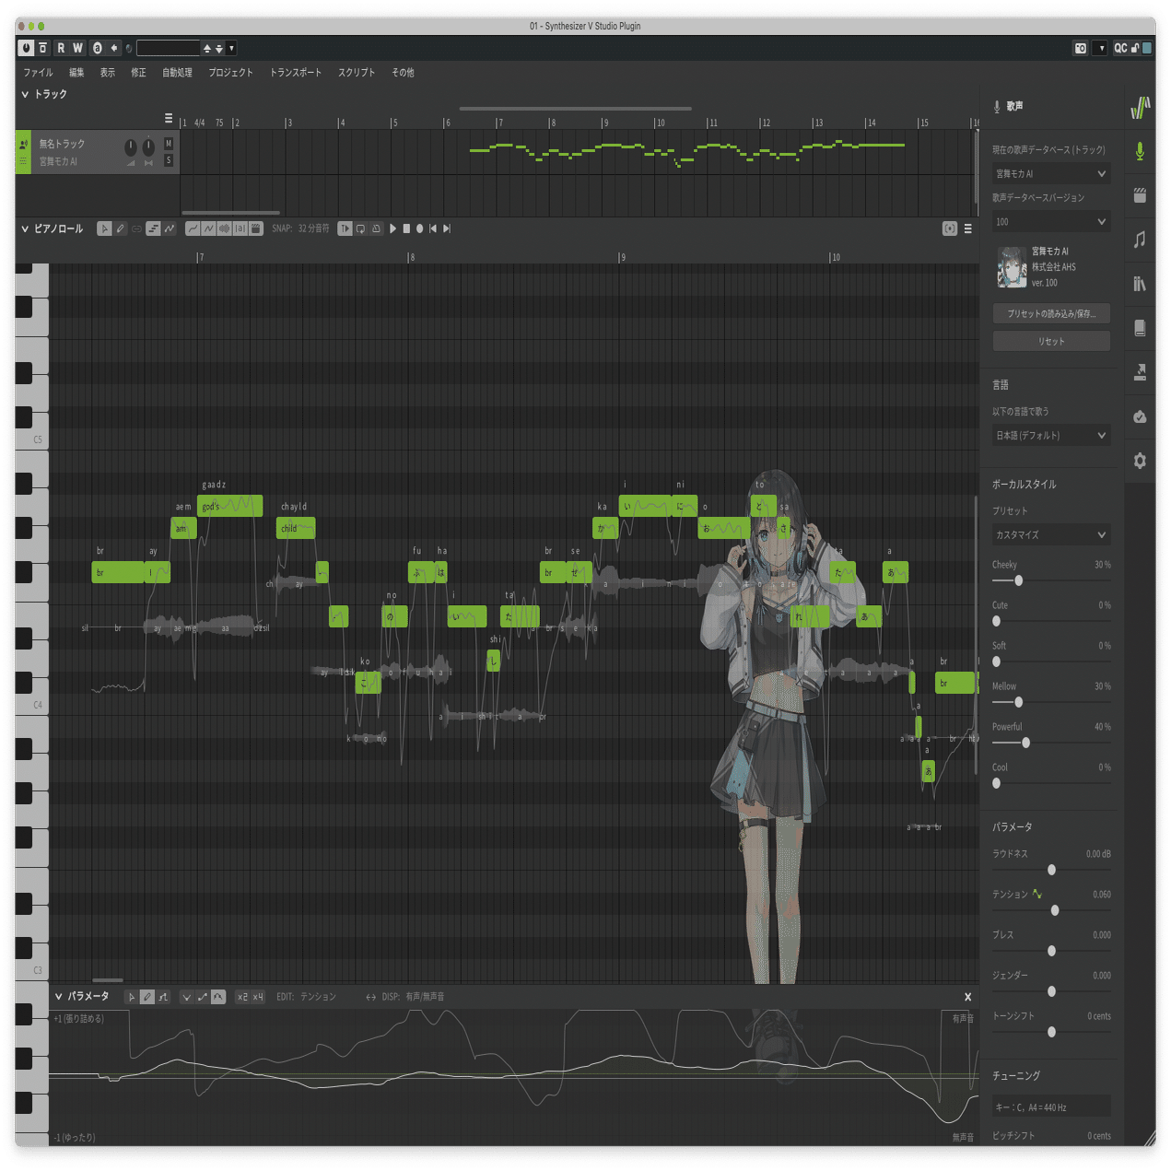This screenshot has width=1171, height=1171.
Task: Stop playback with the stop button
Action: point(406,228)
